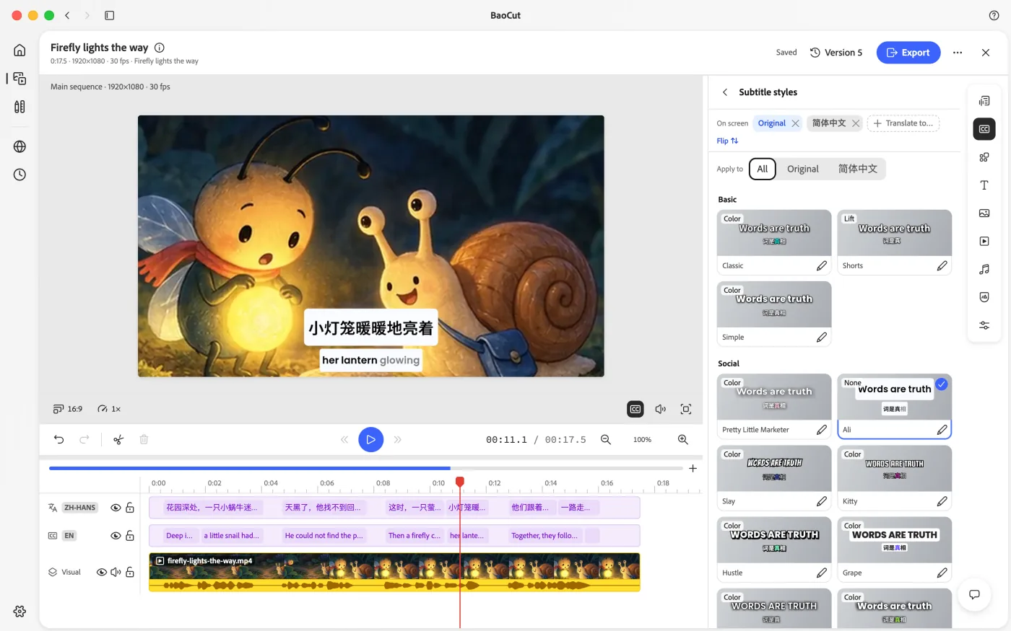Zoom out the timeline

pos(606,439)
